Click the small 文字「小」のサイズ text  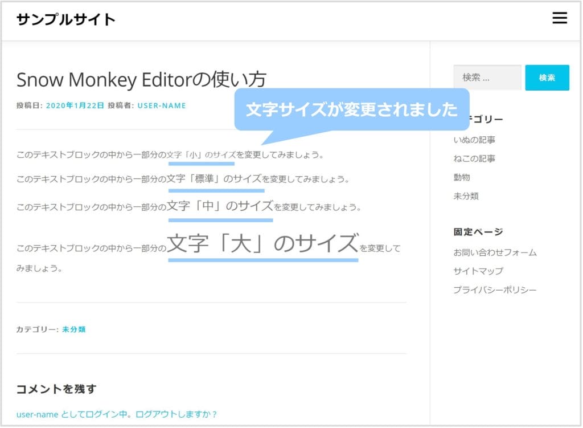tap(201, 155)
